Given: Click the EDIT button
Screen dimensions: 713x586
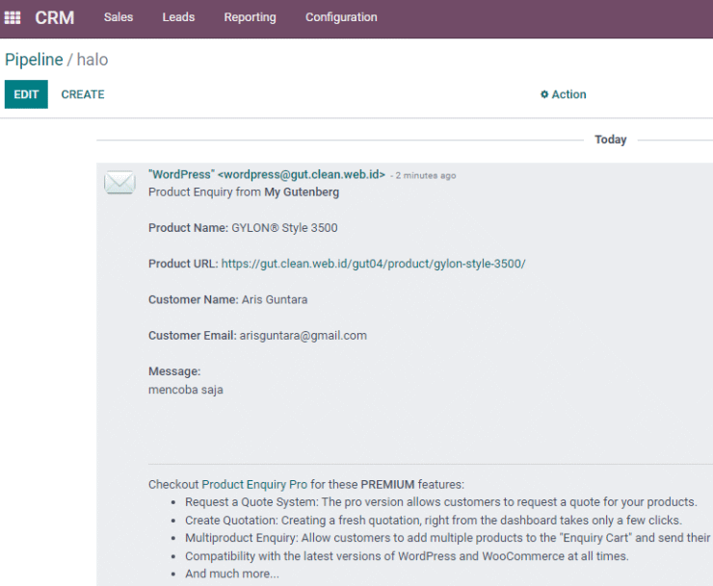Looking at the screenshot, I should pyautogui.click(x=26, y=94).
